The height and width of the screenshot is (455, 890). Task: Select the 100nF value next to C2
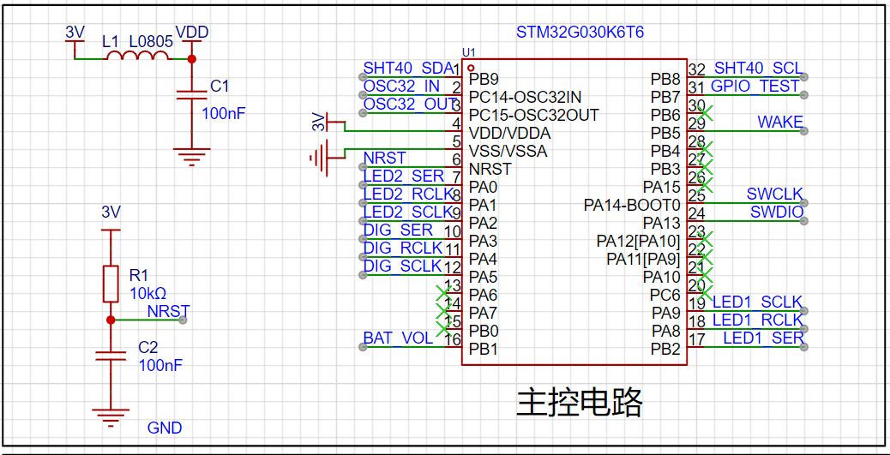pos(160,365)
